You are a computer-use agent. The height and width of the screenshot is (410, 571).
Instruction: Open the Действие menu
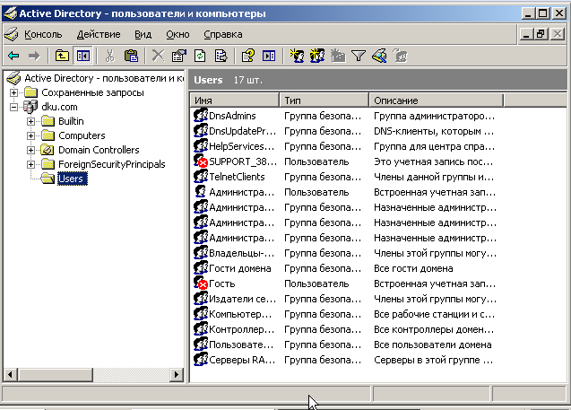pos(99,34)
